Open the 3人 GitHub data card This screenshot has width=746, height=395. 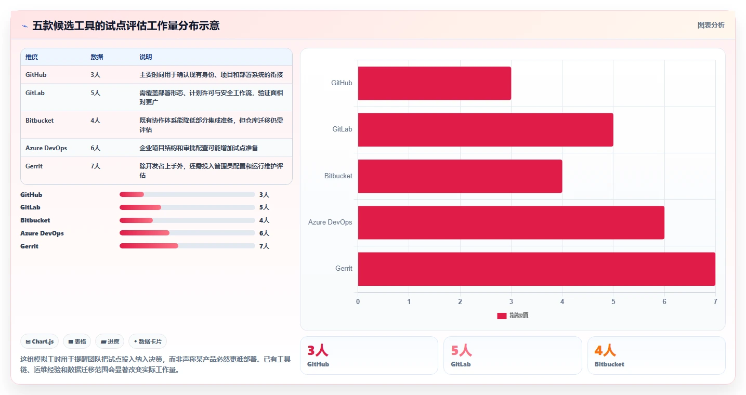[x=369, y=355]
